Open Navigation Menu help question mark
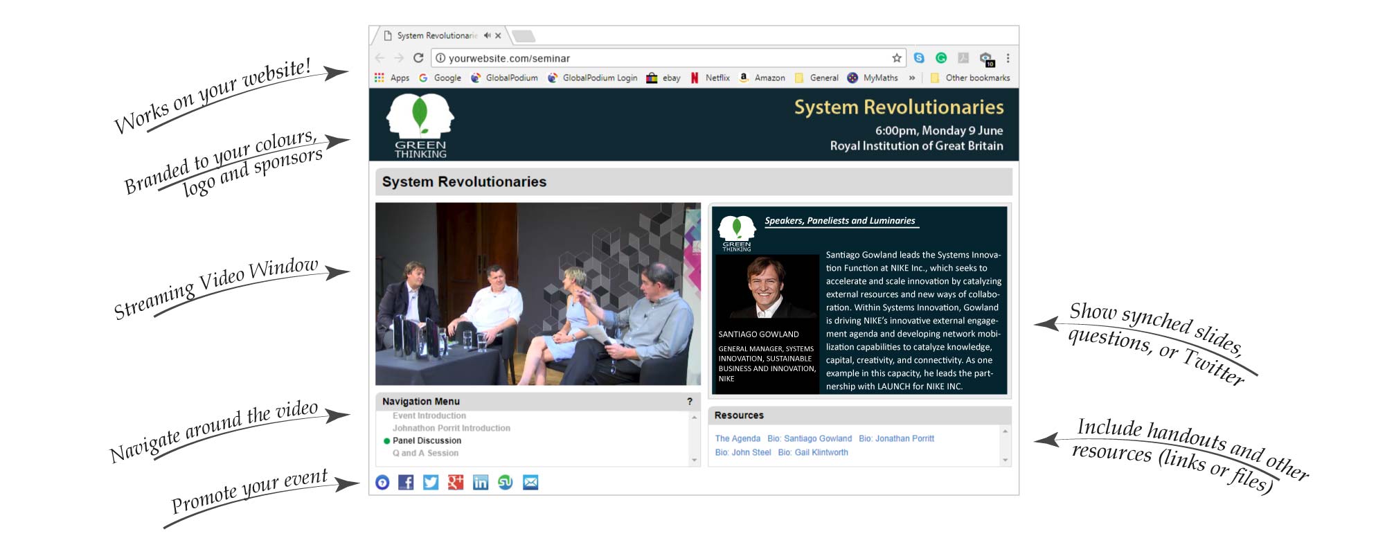 690,402
